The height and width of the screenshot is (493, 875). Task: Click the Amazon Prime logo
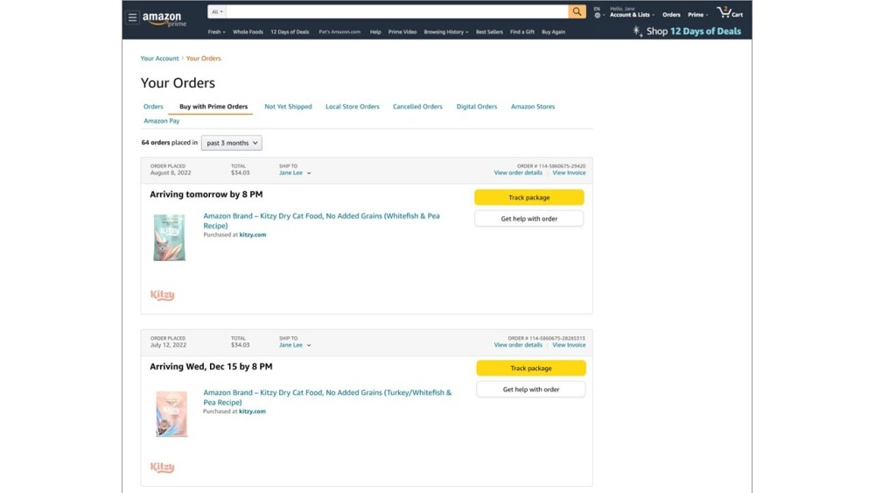164,18
